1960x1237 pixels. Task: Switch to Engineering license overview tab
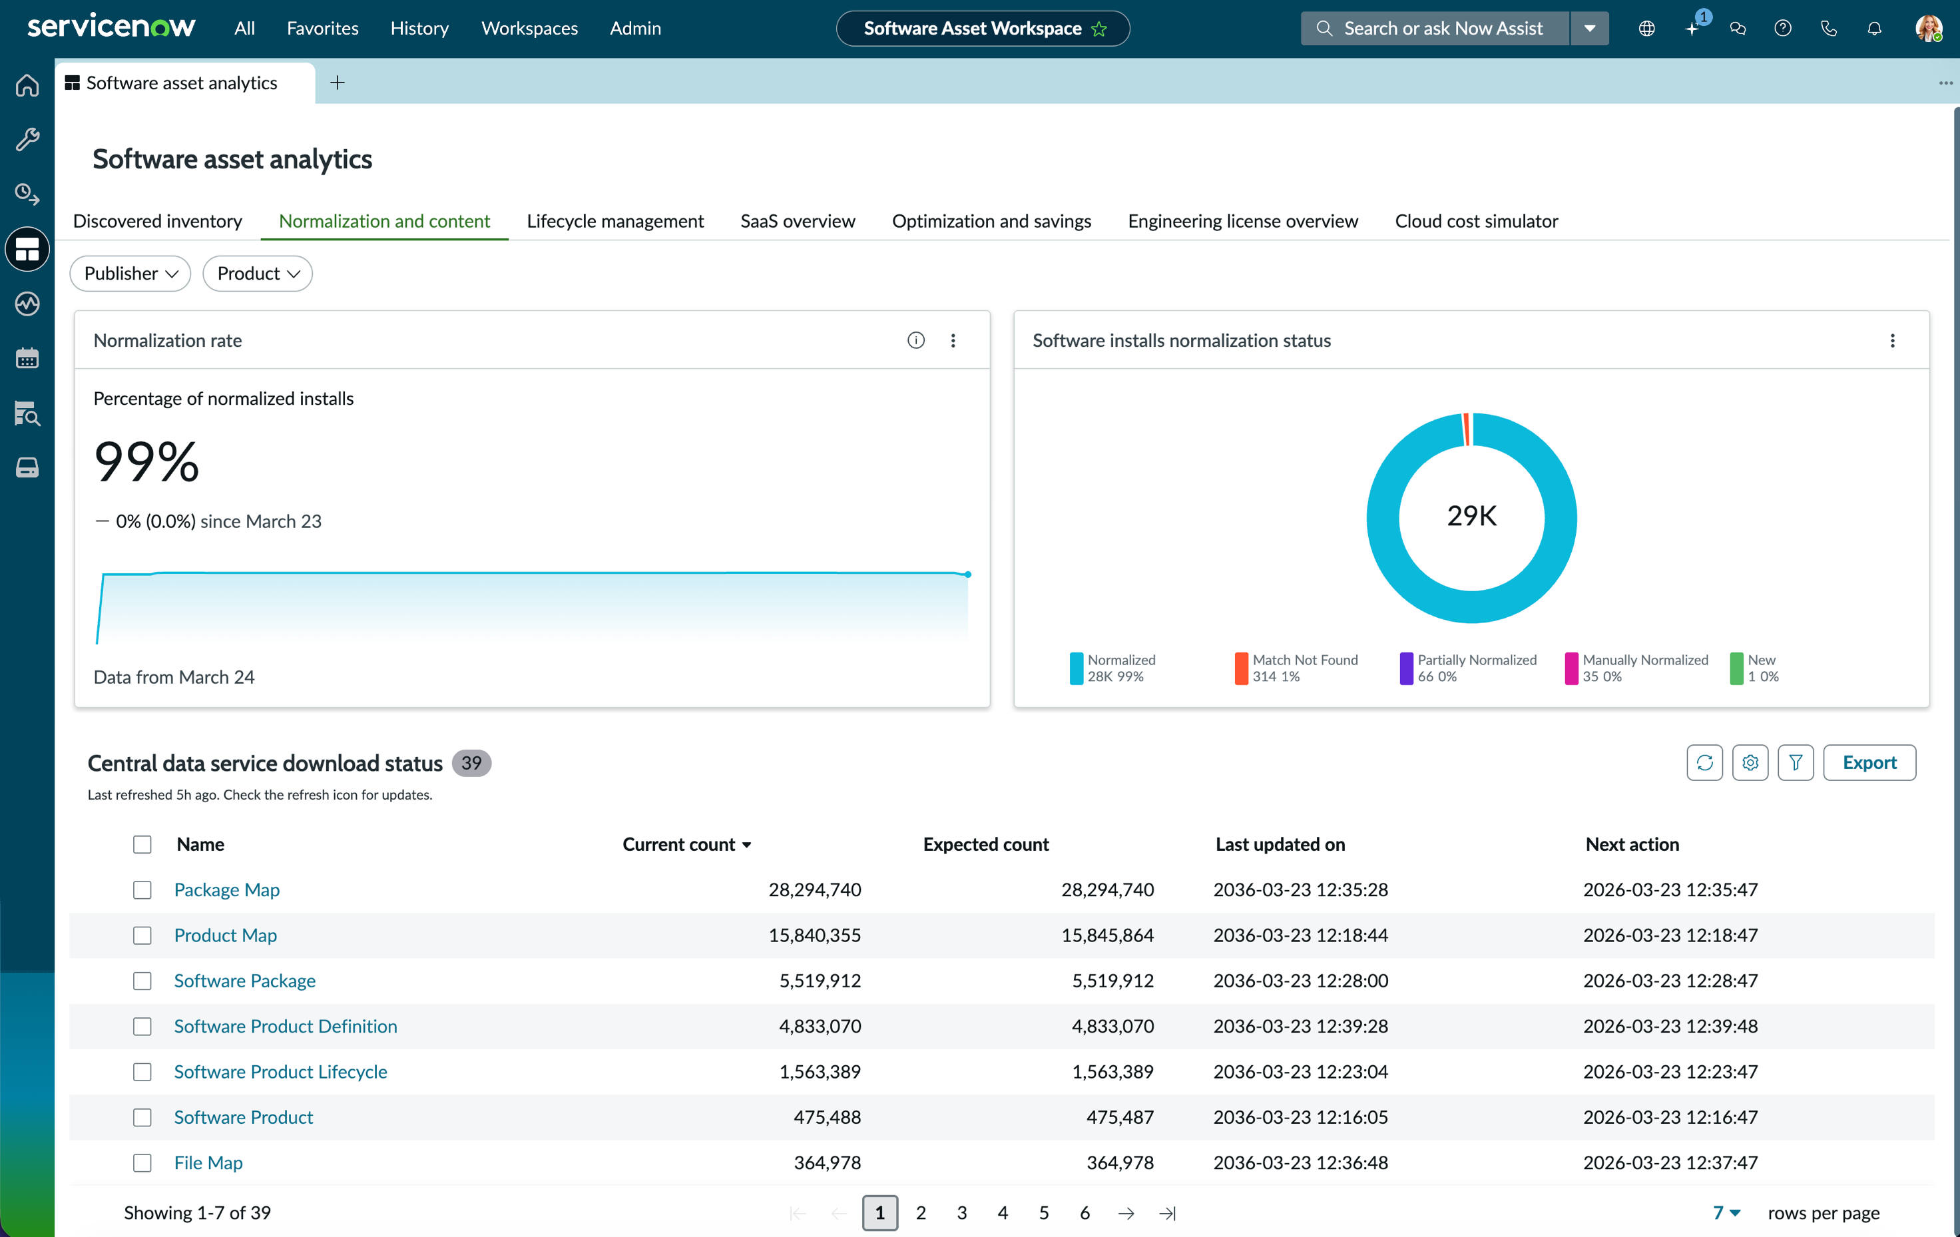click(x=1242, y=220)
